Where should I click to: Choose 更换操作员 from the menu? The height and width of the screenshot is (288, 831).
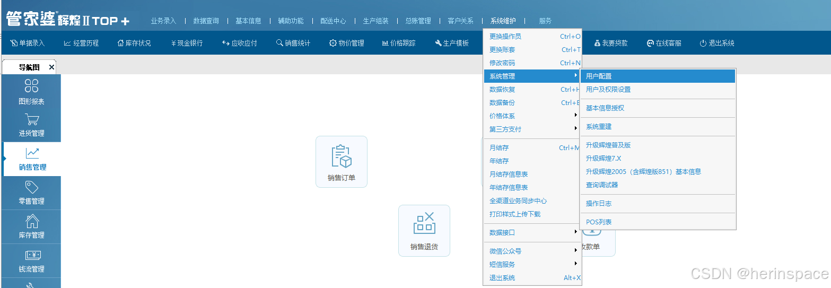(x=532, y=36)
